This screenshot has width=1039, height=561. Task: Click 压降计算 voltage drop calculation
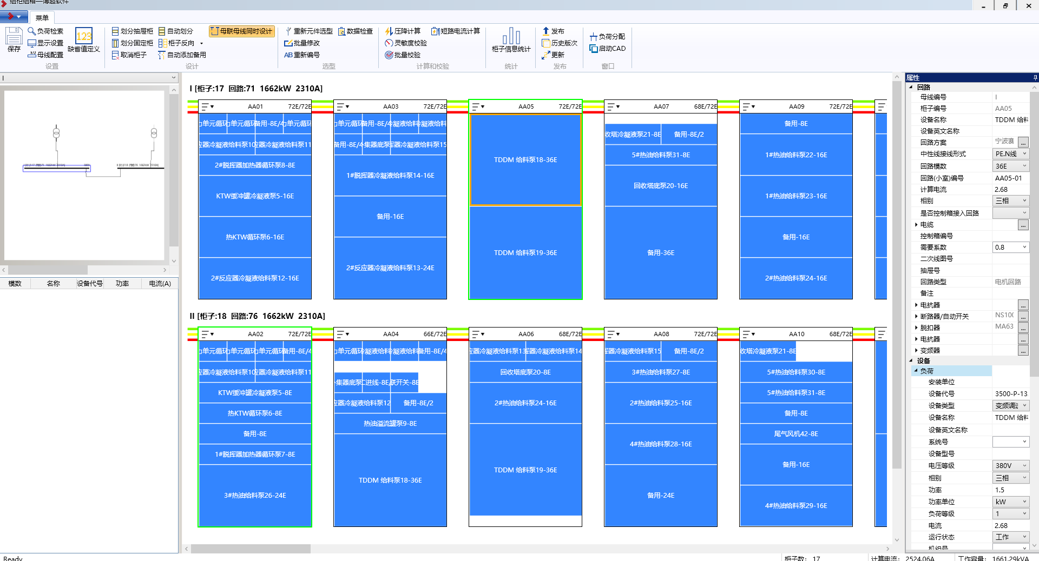[x=403, y=31]
